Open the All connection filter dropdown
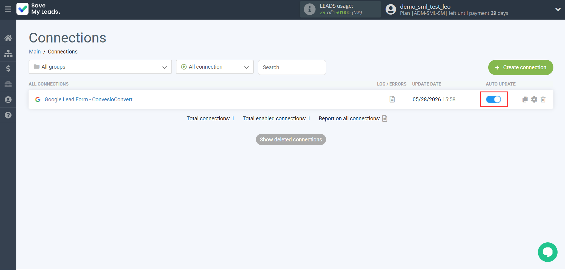565x270 pixels. pos(215,67)
